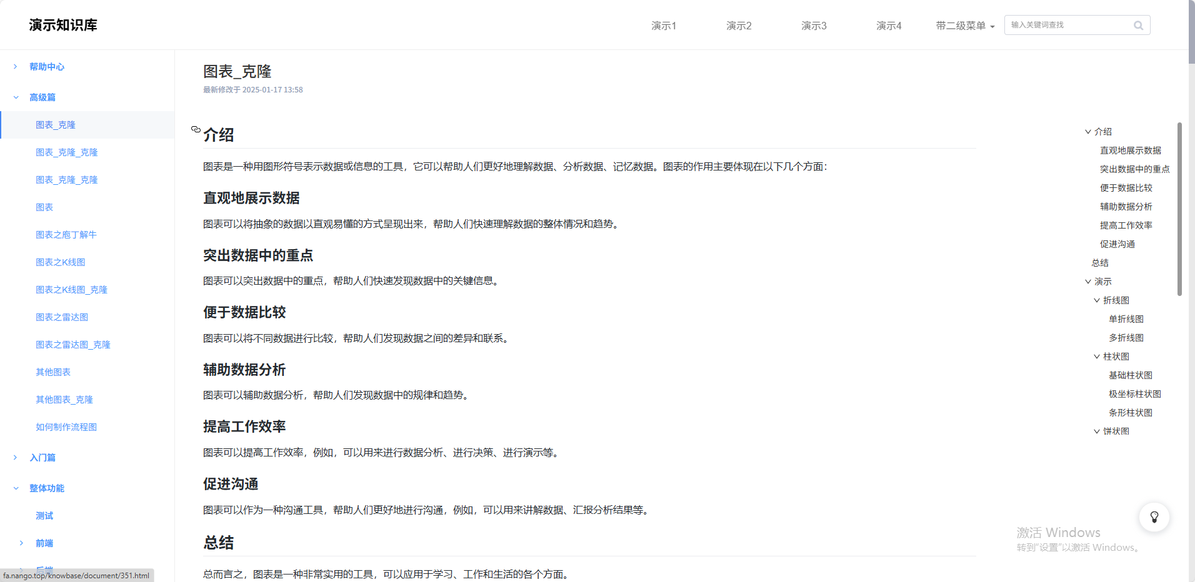
Task: Go to the 演示3 navigation item
Action: click(813, 26)
